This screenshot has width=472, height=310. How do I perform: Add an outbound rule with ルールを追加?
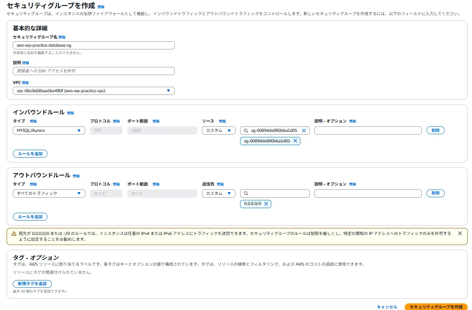click(30, 217)
